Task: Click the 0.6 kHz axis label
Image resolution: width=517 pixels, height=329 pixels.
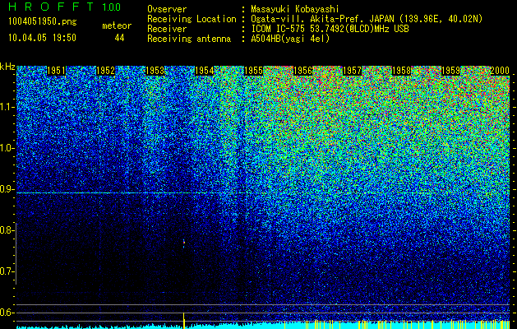Action: coord(7,313)
